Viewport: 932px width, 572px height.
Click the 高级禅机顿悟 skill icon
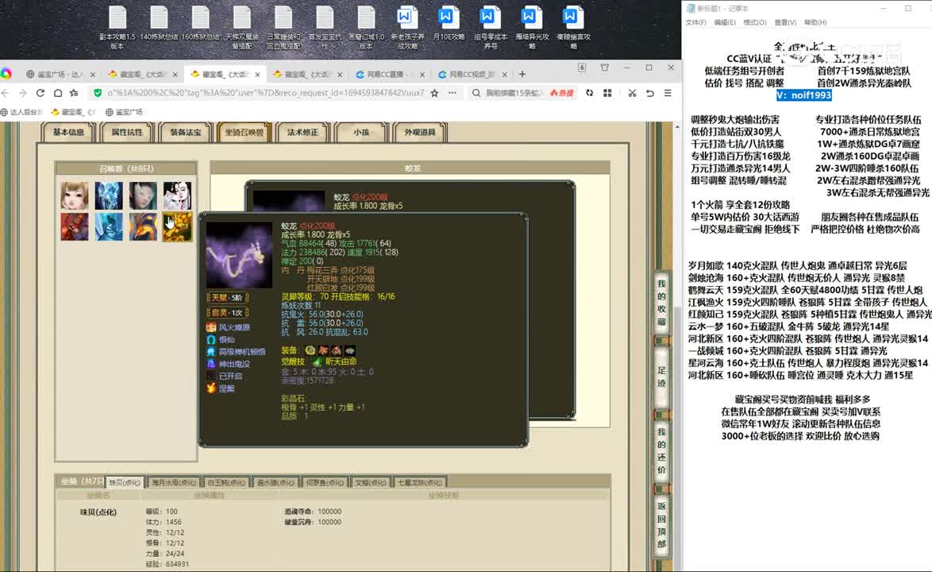coord(211,351)
